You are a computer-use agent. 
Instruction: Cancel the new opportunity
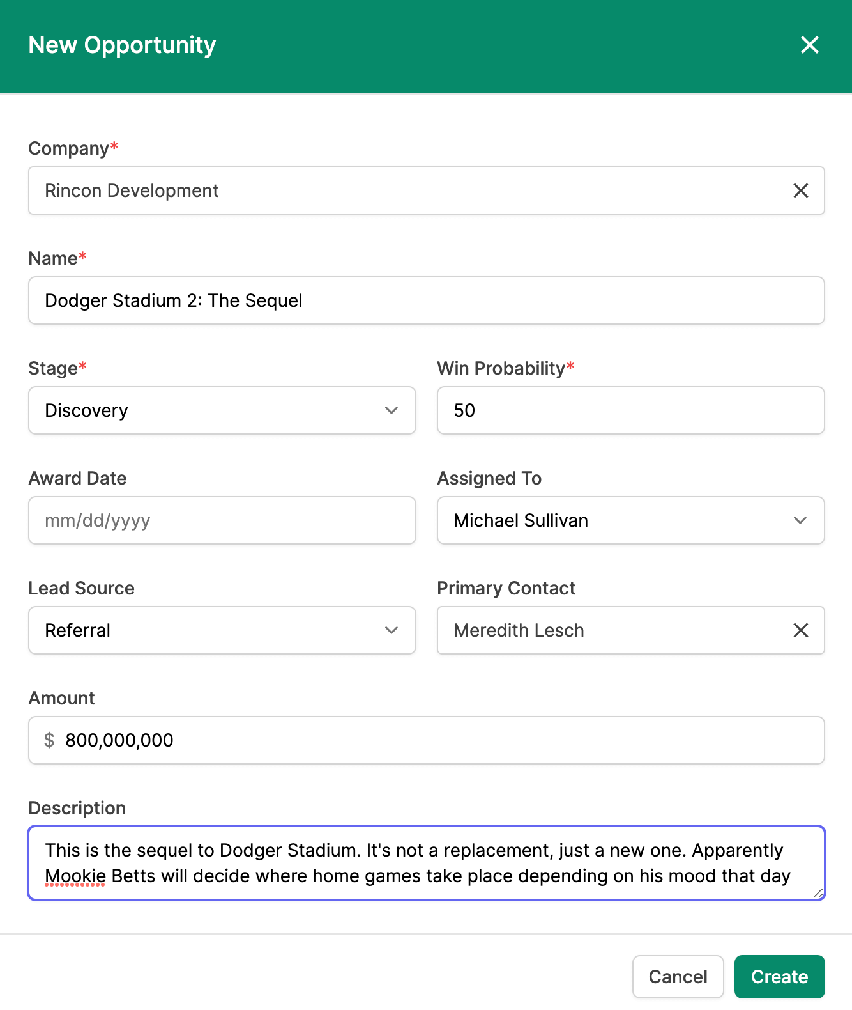[678, 977]
